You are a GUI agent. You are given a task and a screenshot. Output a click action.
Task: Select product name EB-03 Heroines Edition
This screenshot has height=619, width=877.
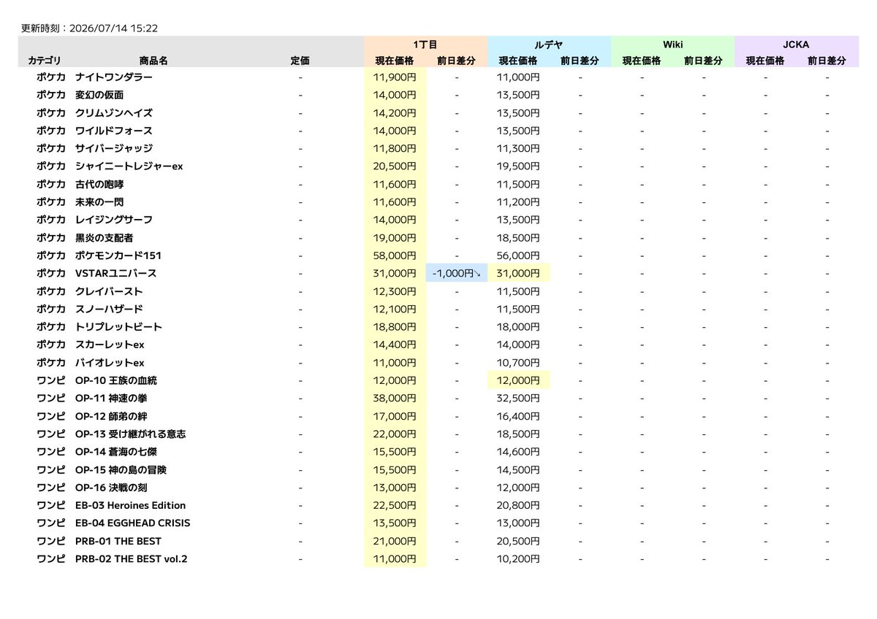click(x=130, y=505)
